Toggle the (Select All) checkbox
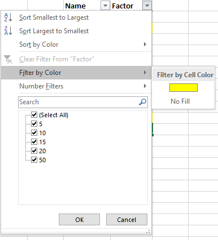The width and height of the screenshot is (218, 240). pyautogui.click(x=34, y=115)
